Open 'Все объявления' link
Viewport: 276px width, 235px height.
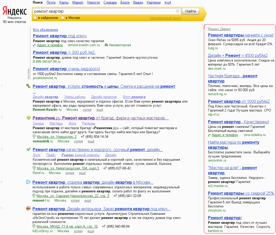pyautogui.click(x=46, y=30)
